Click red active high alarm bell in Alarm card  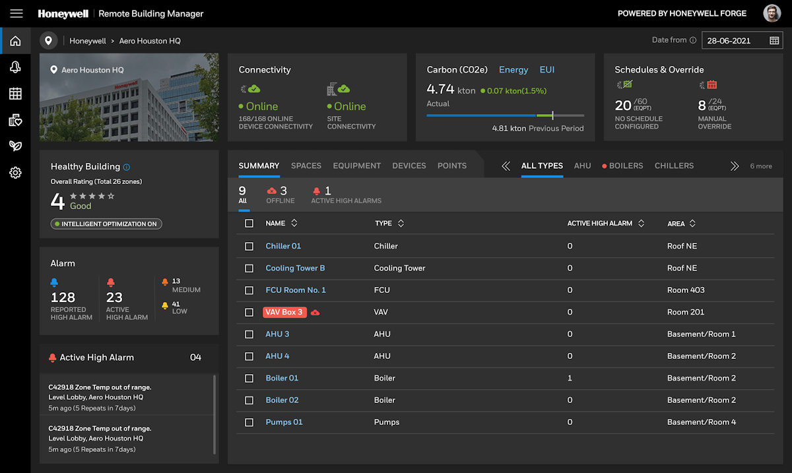(110, 282)
